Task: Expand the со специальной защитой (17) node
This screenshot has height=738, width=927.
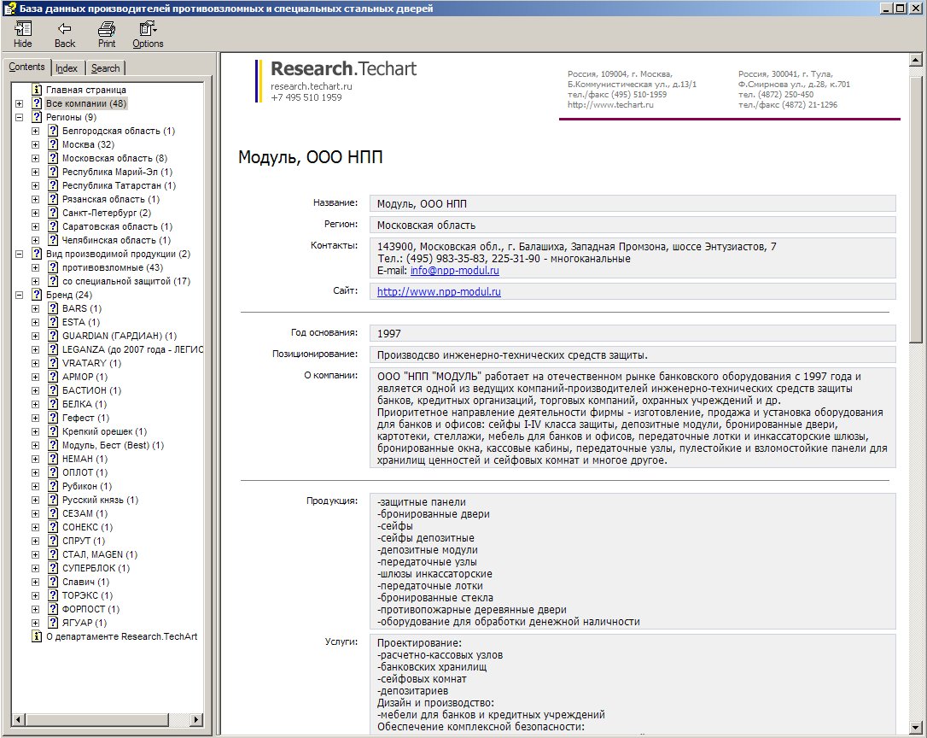Action: point(36,281)
